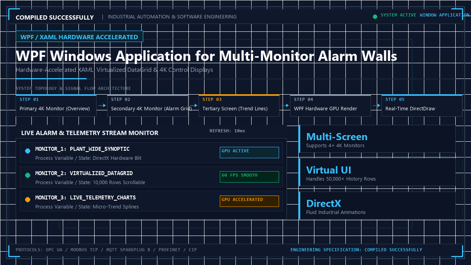
Task: Click the SYSTEM ACTIVE status text
Action: pos(398,15)
